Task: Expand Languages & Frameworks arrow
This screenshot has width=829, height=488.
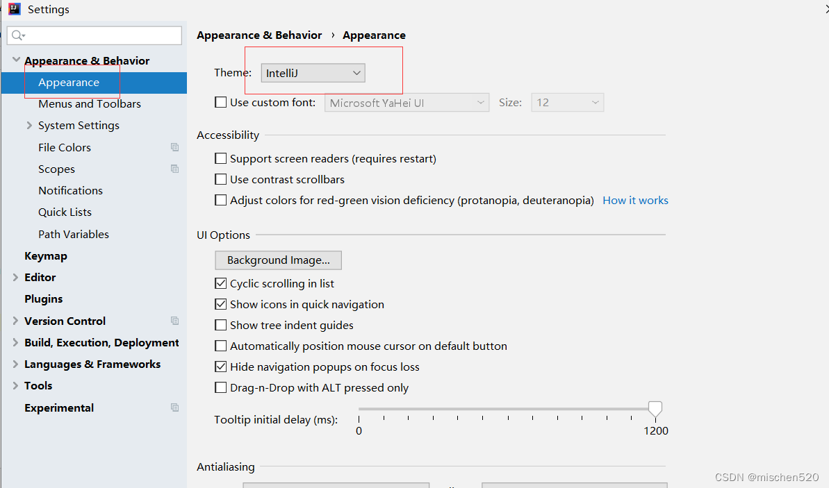Action: [15, 364]
